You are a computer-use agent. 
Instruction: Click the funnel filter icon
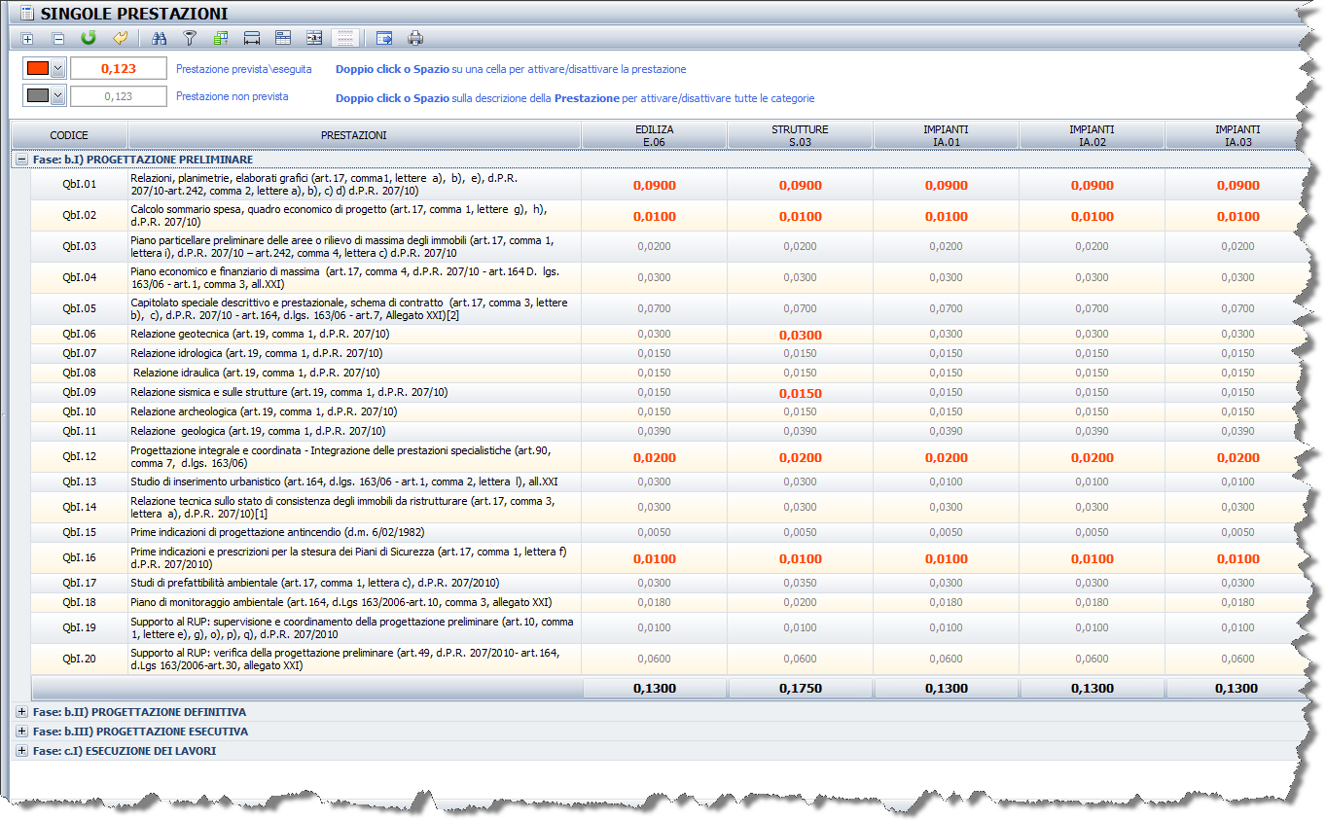(x=191, y=38)
